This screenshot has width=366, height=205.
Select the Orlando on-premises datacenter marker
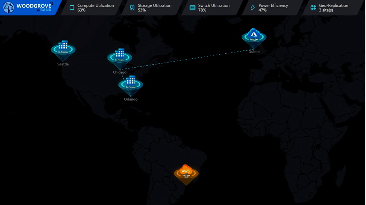click(131, 86)
